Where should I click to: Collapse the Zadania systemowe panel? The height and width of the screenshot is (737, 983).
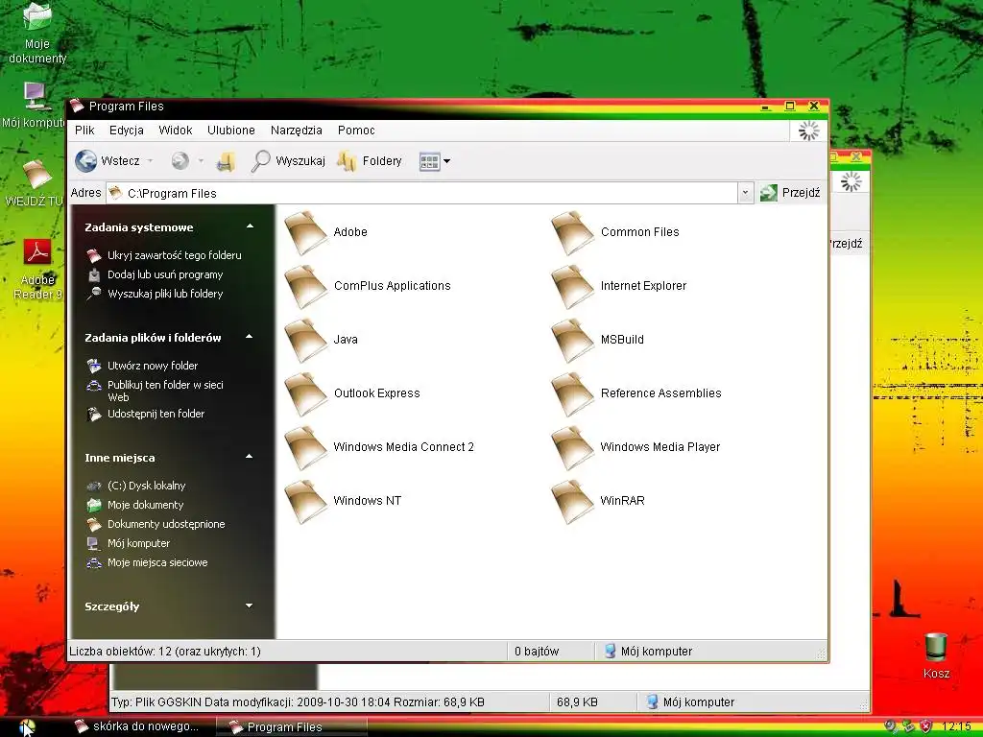[x=250, y=226]
